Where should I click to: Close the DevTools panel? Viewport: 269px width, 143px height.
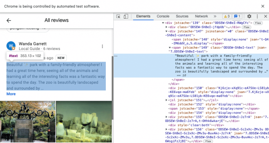(265, 16)
